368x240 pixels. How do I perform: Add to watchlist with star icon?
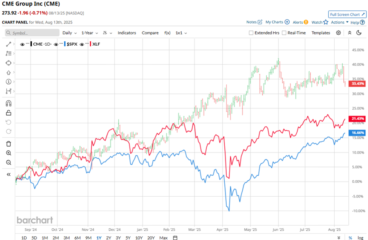point(325,22)
